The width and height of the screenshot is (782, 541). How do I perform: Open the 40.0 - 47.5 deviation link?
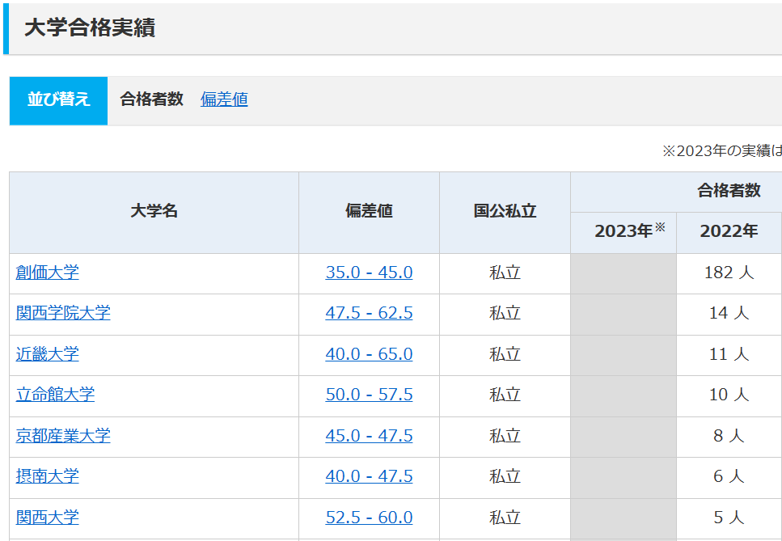pyautogui.click(x=369, y=476)
